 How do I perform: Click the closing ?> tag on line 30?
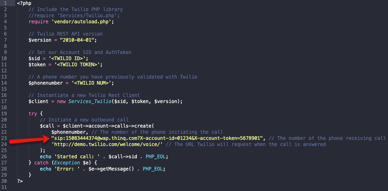coord(20,181)
